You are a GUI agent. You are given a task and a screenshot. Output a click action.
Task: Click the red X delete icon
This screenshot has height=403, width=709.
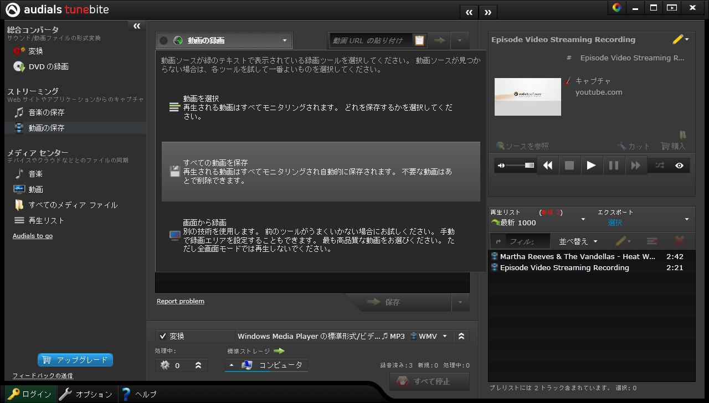pyautogui.click(x=680, y=241)
